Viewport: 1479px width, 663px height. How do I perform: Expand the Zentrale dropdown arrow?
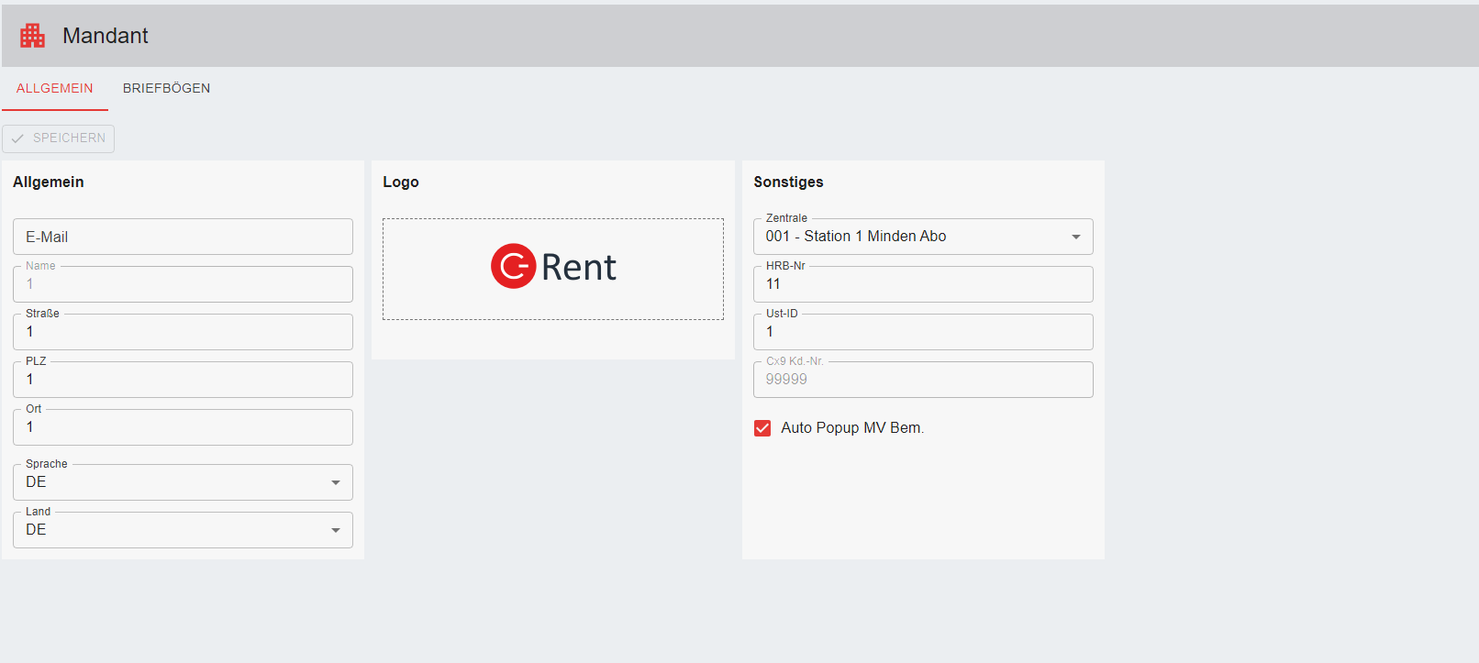pos(1075,237)
